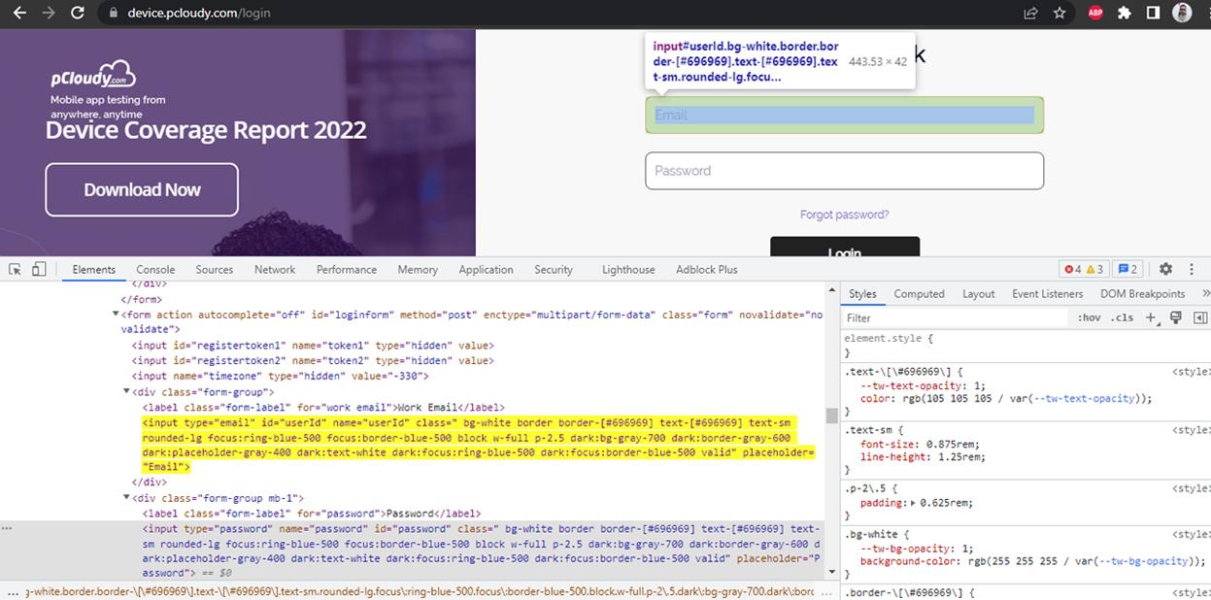Select the Styles sidebar tab
This screenshot has width=1211, height=600.
[x=862, y=293]
